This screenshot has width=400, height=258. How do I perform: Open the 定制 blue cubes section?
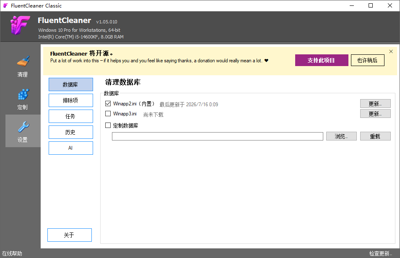pyautogui.click(x=23, y=98)
